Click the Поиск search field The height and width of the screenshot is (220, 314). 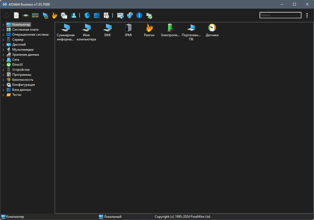(x=280, y=15)
